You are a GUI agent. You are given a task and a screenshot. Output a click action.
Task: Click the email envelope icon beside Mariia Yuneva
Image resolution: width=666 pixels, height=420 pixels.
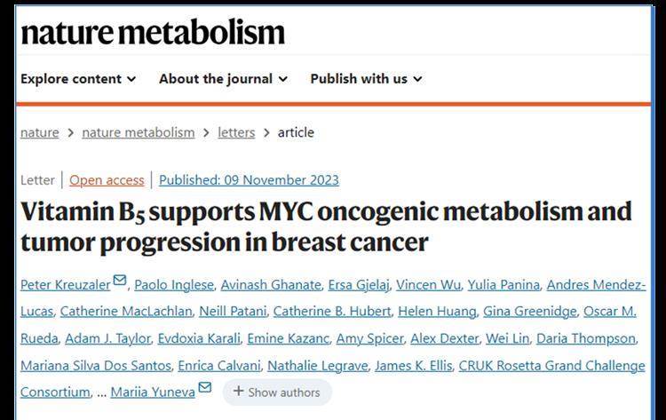pos(205,387)
